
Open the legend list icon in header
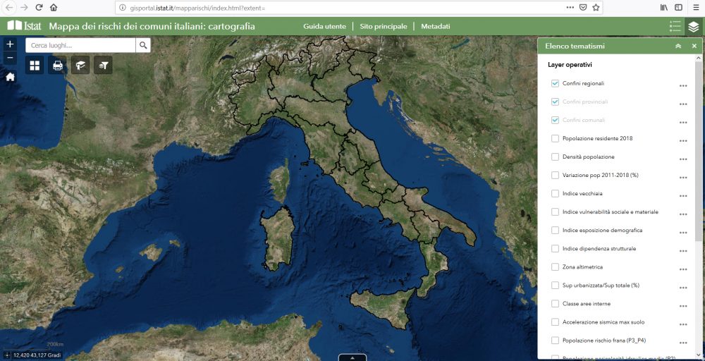[x=675, y=27]
